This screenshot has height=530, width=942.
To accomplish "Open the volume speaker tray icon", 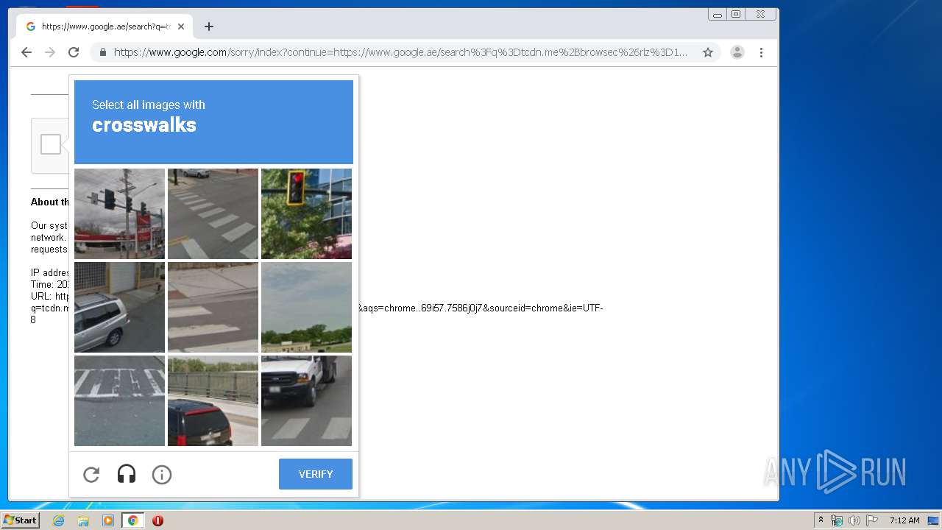I will 854,520.
